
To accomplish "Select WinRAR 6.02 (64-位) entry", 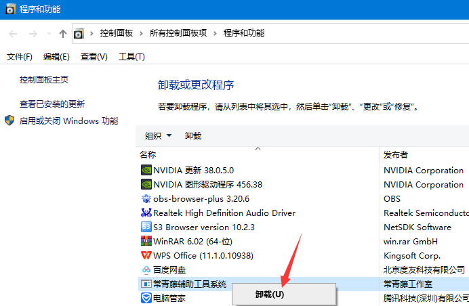I will 192,241.
